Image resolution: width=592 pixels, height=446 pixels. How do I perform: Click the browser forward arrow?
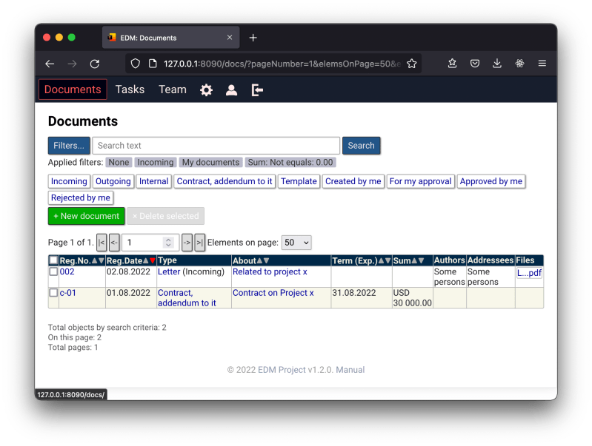click(x=72, y=64)
